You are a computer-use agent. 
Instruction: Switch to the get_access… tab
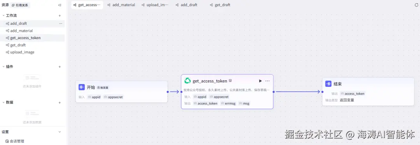click(x=87, y=5)
